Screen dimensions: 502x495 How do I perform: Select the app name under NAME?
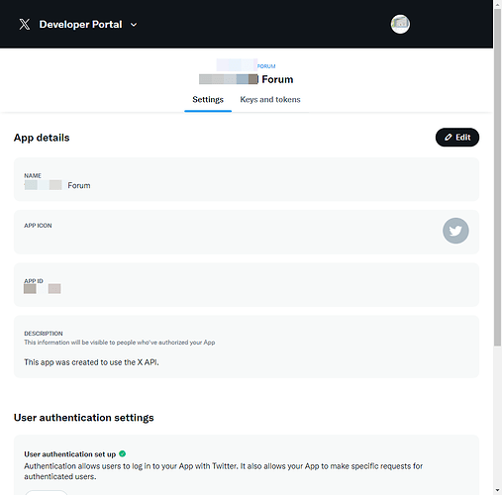pyautogui.click(x=57, y=185)
